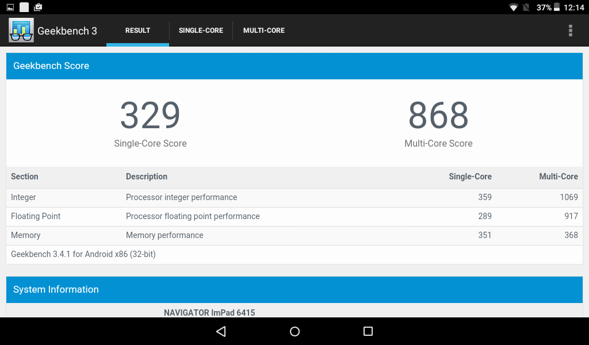
Task: Open the three-dot overflow menu
Action: pos(570,30)
